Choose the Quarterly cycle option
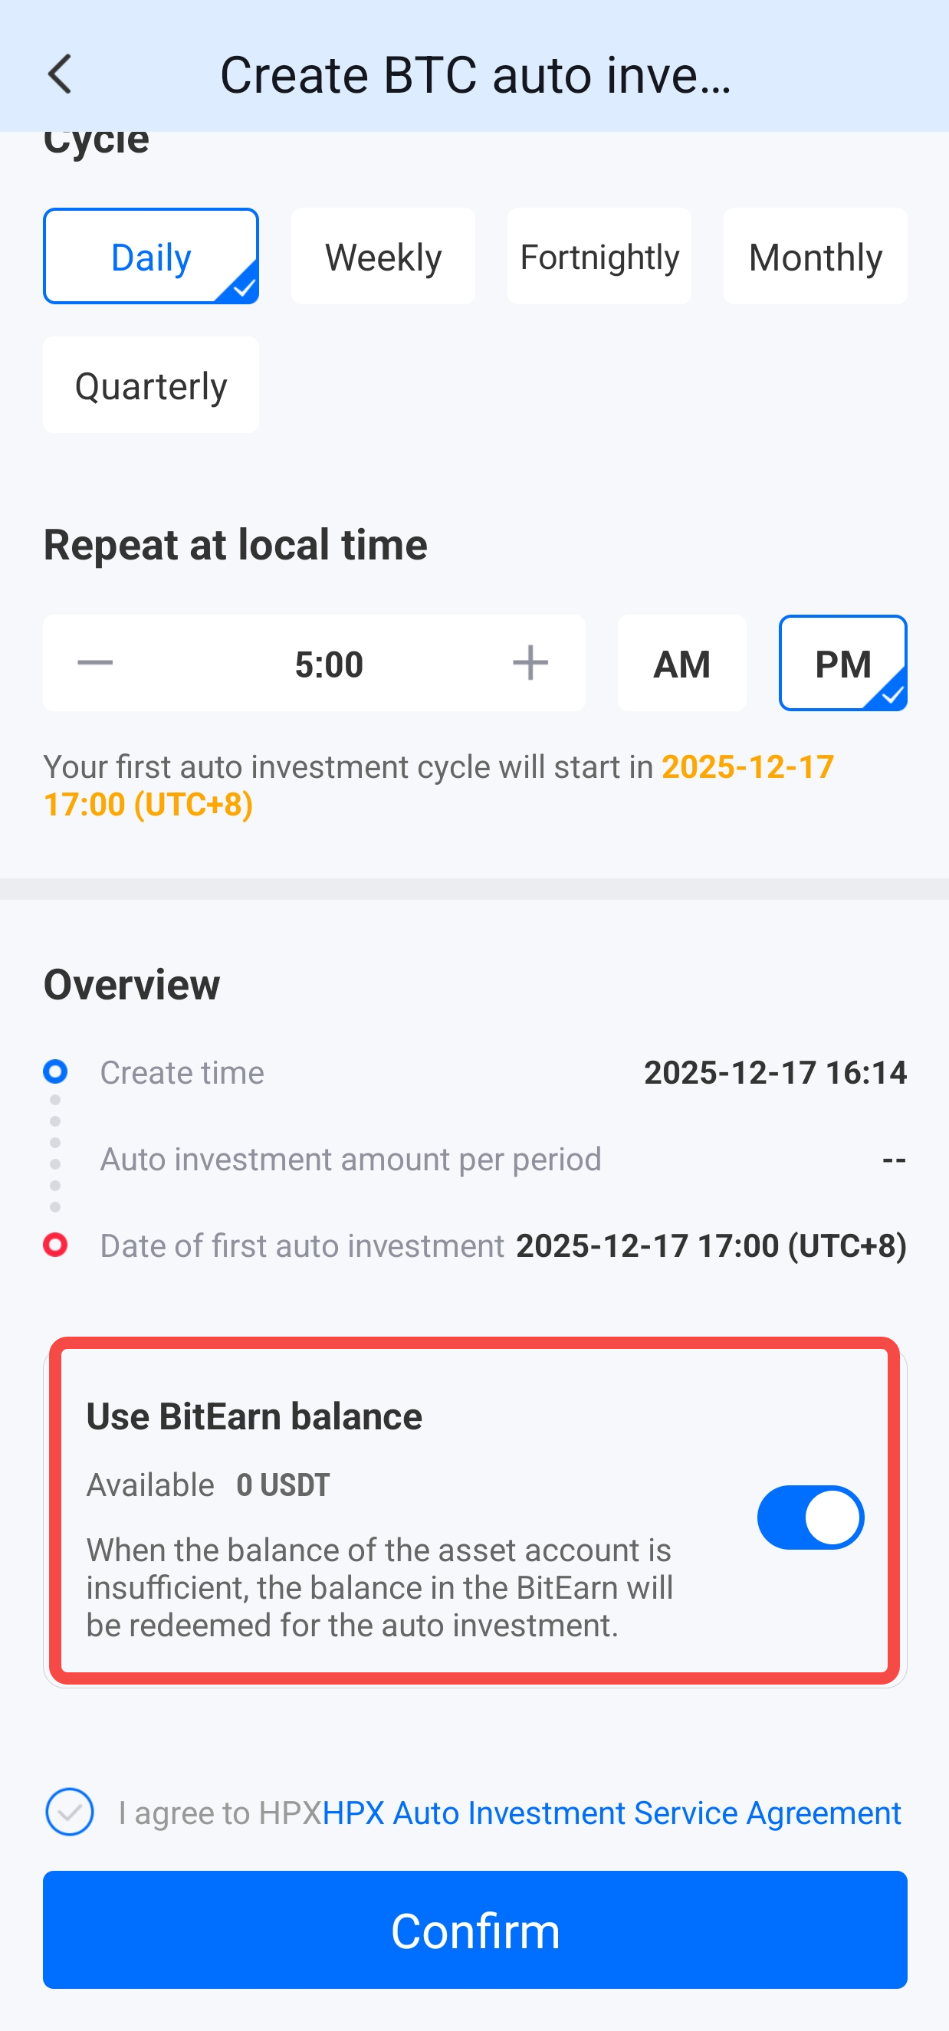 pyautogui.click(x=151, y=386)
